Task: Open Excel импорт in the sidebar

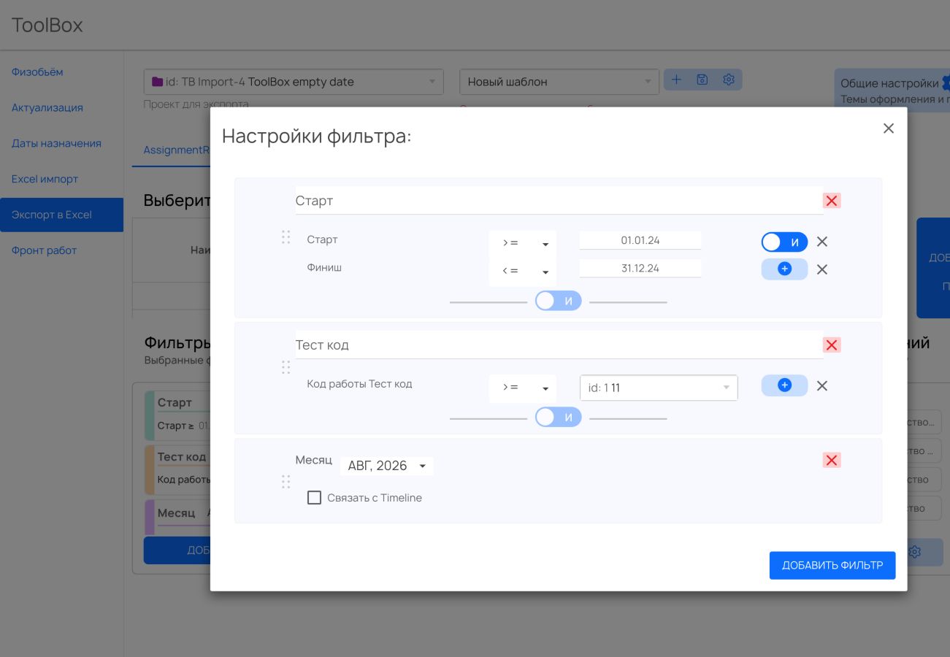Action: click(x=45, y=179)
